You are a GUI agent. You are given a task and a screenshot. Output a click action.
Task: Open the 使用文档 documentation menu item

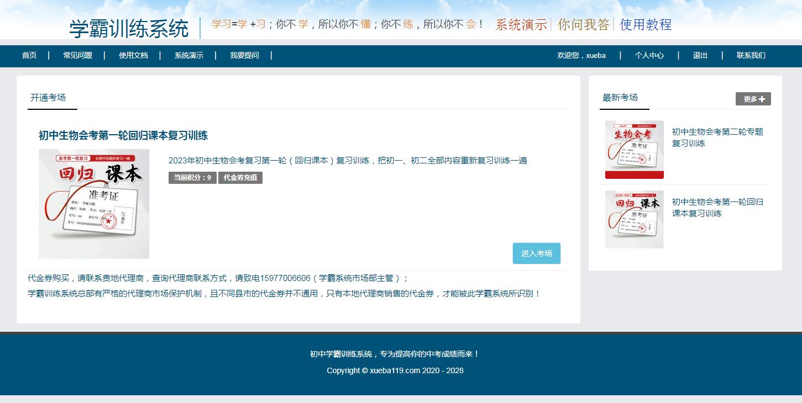tap(133, 56)
